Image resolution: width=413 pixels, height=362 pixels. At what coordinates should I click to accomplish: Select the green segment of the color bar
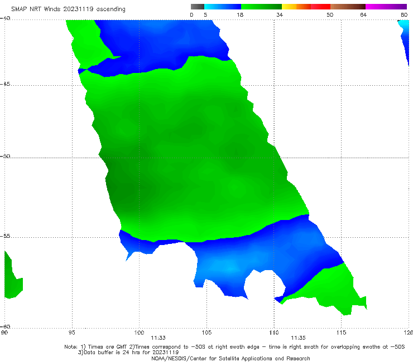(261, 7)
